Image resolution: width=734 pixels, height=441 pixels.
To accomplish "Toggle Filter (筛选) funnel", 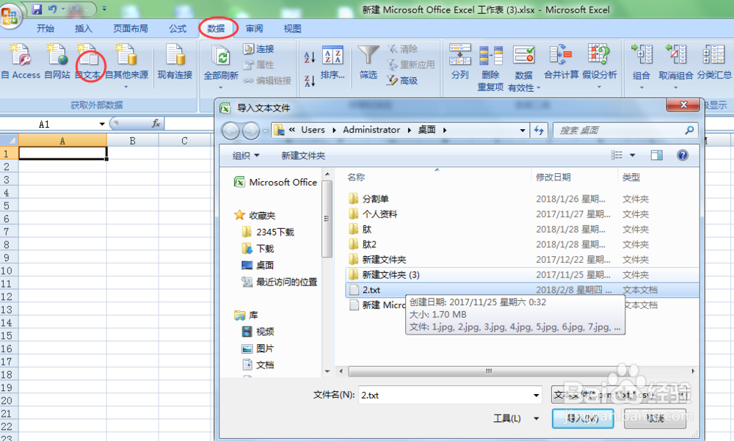I will [368, 62].
